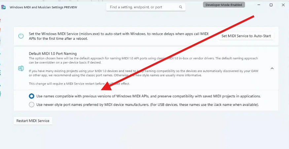Click the search magnifier icon

tap(180, 7)
